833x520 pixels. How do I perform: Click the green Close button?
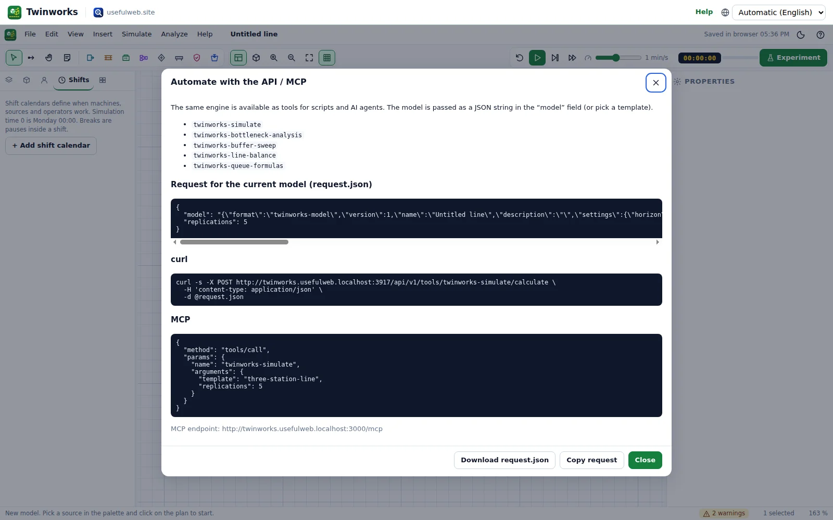coord(645,460)
